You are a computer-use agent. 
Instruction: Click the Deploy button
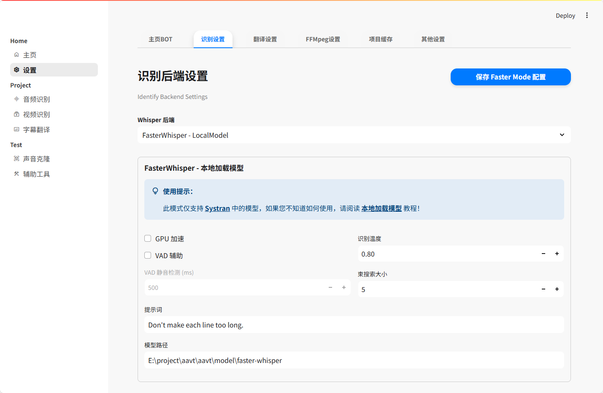click(565, 16)
